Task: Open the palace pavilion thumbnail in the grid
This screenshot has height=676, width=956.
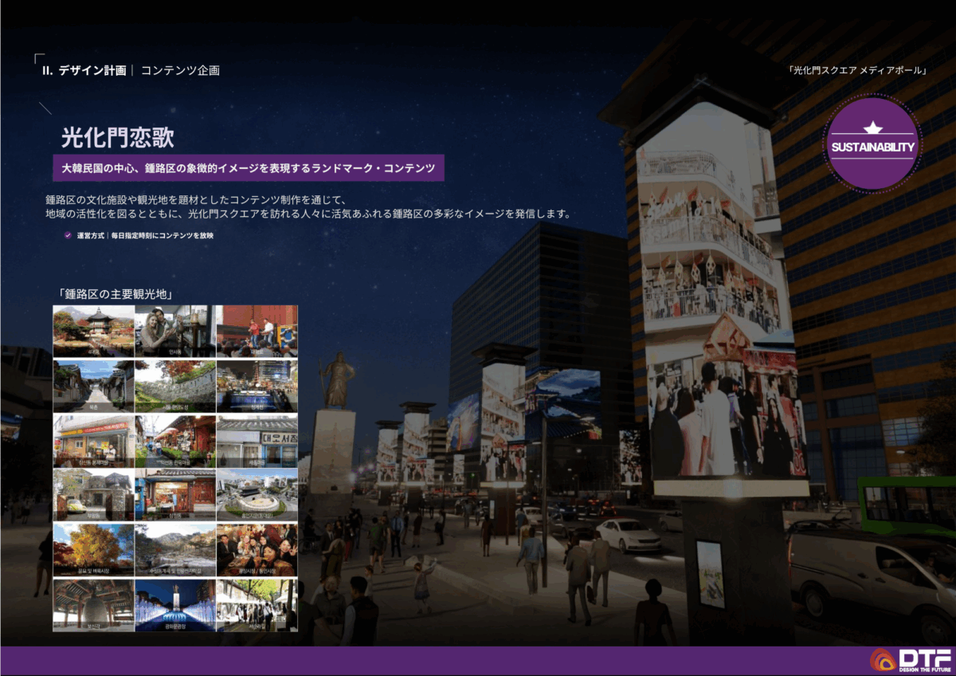Action: coord(93,330)
